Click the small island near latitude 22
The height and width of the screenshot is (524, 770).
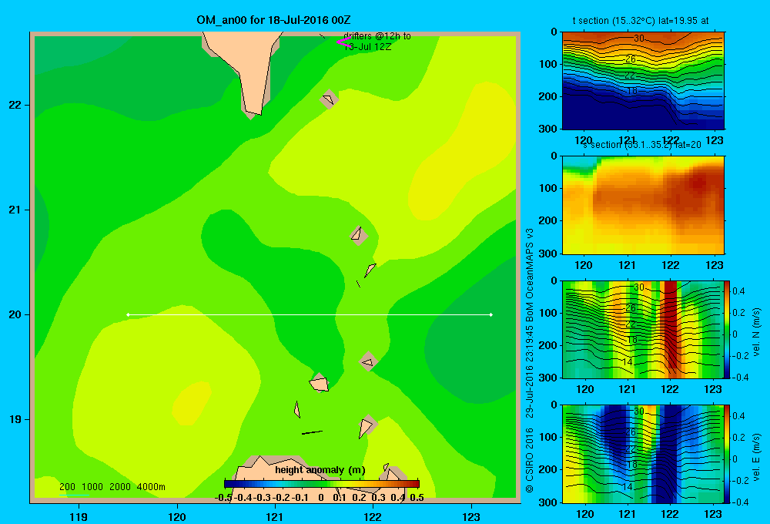pyautogui.click(x=329, y=99)
